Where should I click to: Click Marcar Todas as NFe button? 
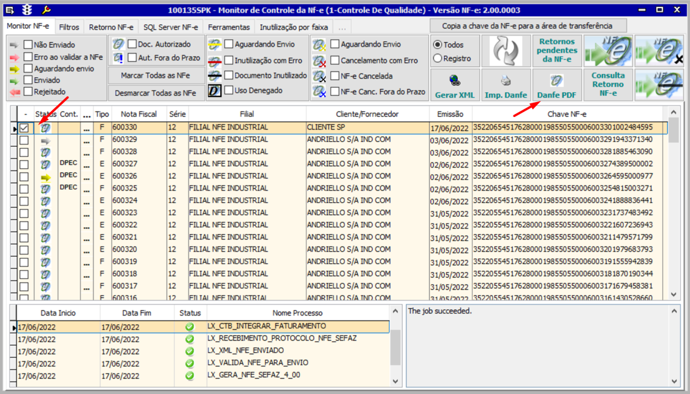tap(155, 76)
